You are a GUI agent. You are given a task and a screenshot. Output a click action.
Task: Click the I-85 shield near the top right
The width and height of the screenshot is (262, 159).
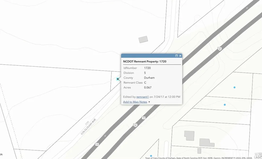point(219,49)
